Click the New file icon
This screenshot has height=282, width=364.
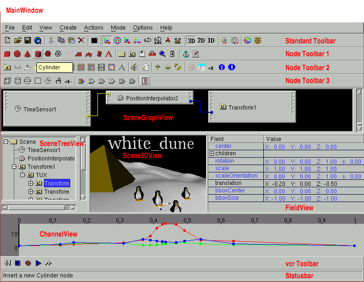pos(7,40)
